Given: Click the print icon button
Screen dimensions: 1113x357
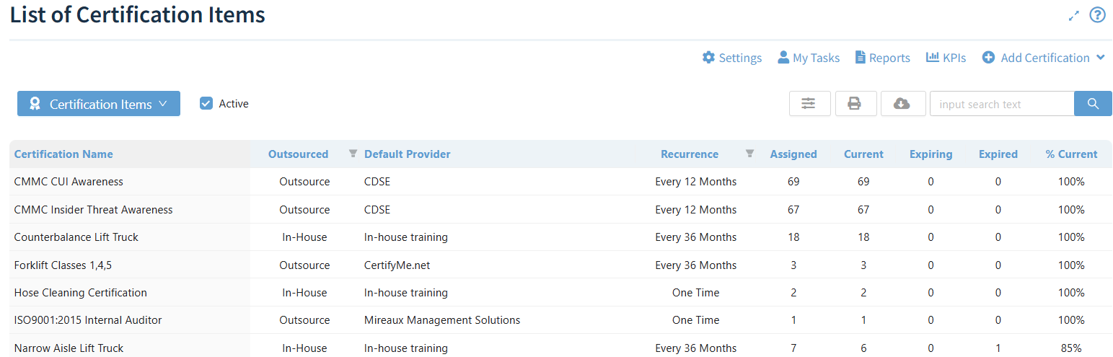Looking at the screenshot, I should pyautogui.click(x=855, y=104).
